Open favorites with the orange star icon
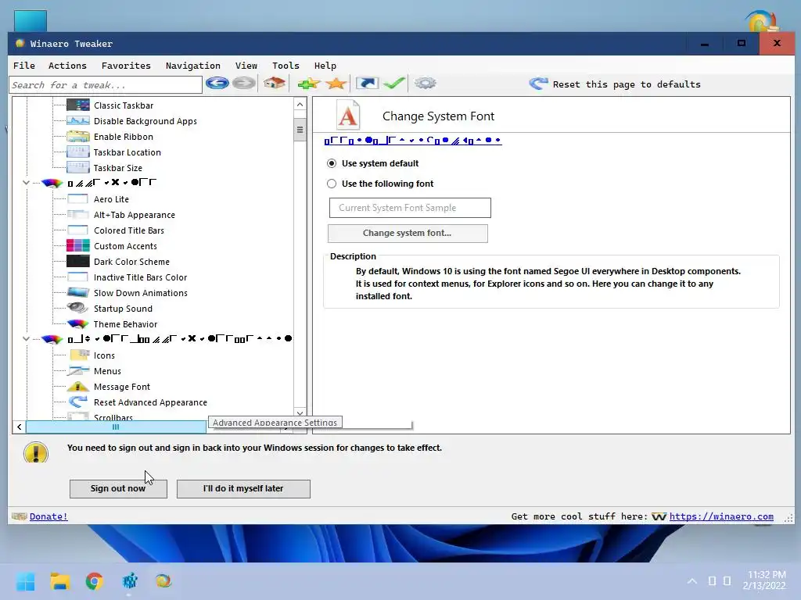Viewport: 801px width, 600px height. click(336, 83)
